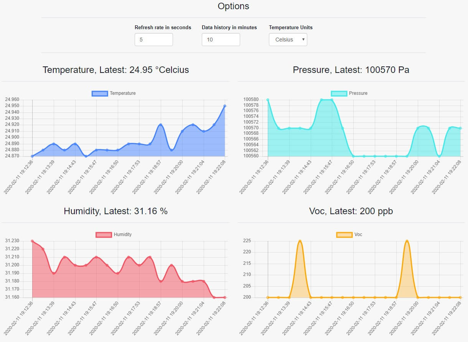Screen dimensions: 468x342
Task: Click the Data history in minutes field
Action: point(221,40)
